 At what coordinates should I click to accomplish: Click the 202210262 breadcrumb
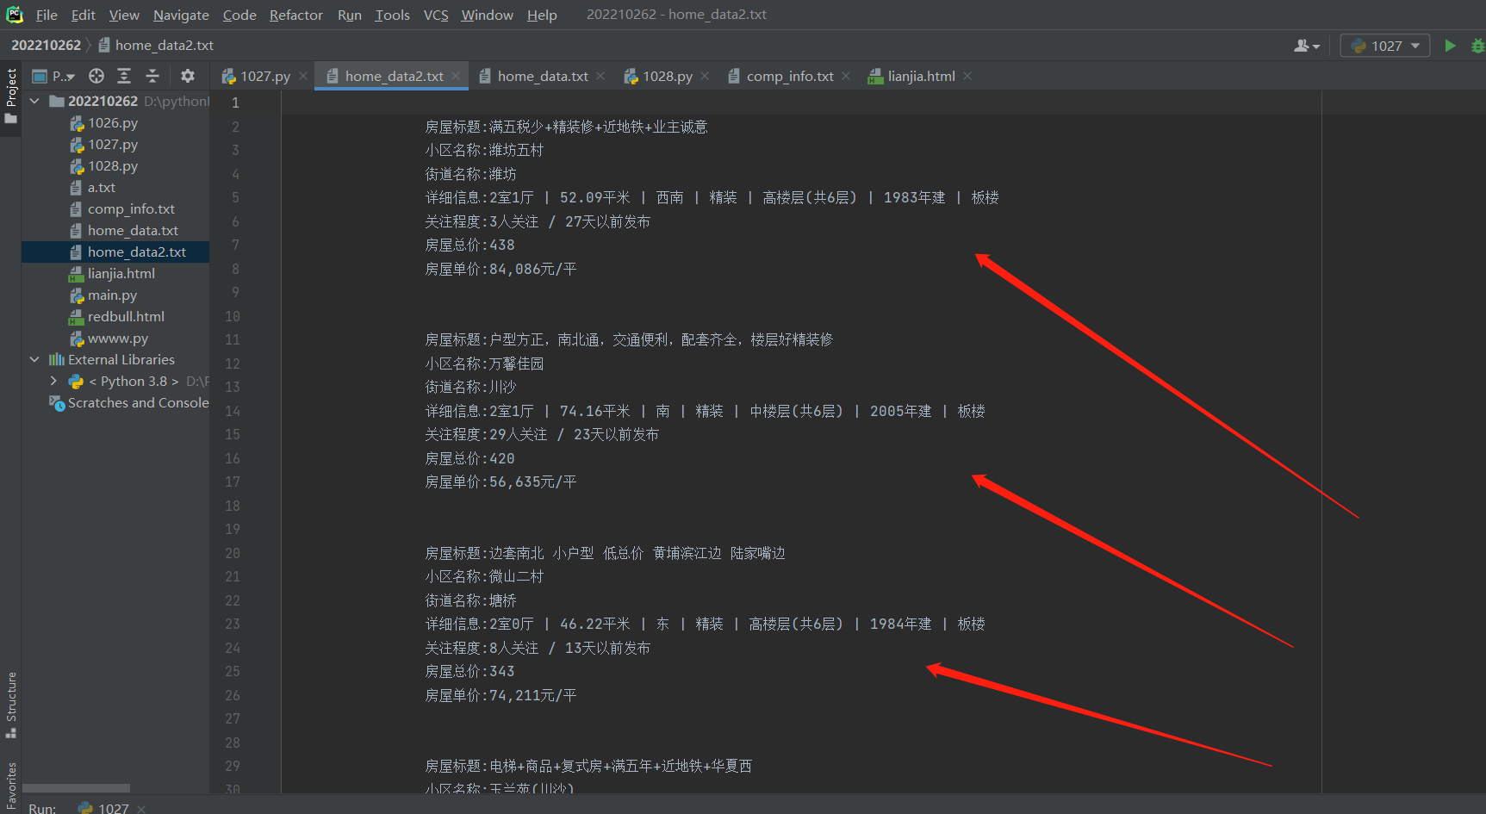[46, 45]
